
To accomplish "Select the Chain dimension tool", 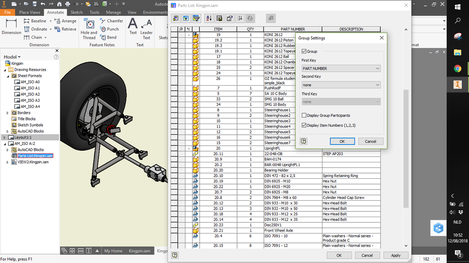I will point(33,37).
